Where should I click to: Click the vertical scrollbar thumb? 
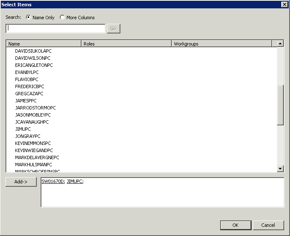click(x=280, y=104)
